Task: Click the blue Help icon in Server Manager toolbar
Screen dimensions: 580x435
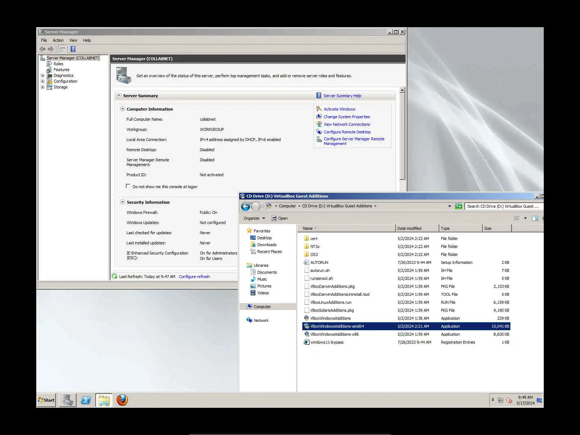Action: pos(73,49)
